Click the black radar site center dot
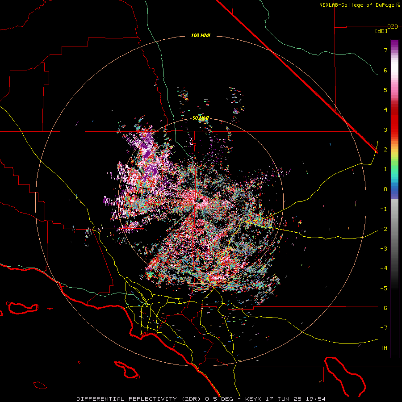 201,201
